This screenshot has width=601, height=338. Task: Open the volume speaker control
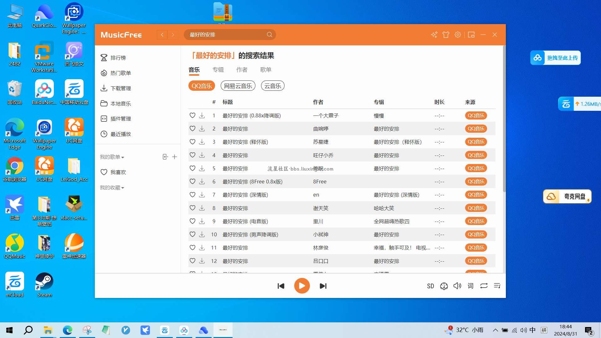pos(457,286)
